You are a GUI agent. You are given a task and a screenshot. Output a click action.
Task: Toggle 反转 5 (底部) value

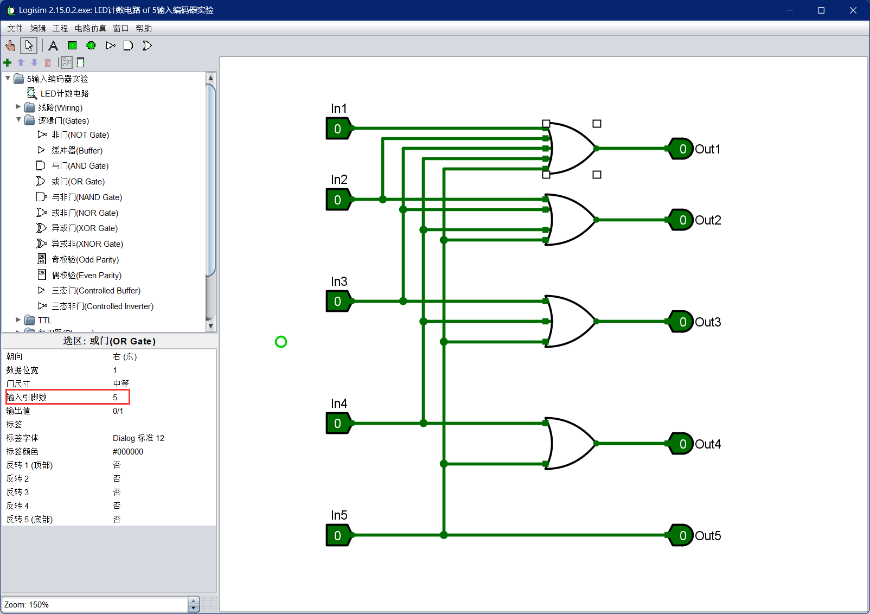coord(163,519)
